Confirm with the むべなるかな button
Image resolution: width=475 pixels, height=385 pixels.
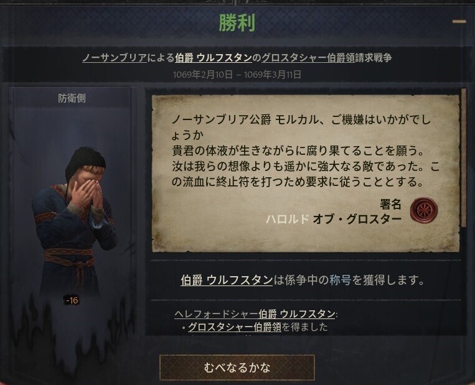click(x=237, y=368)
